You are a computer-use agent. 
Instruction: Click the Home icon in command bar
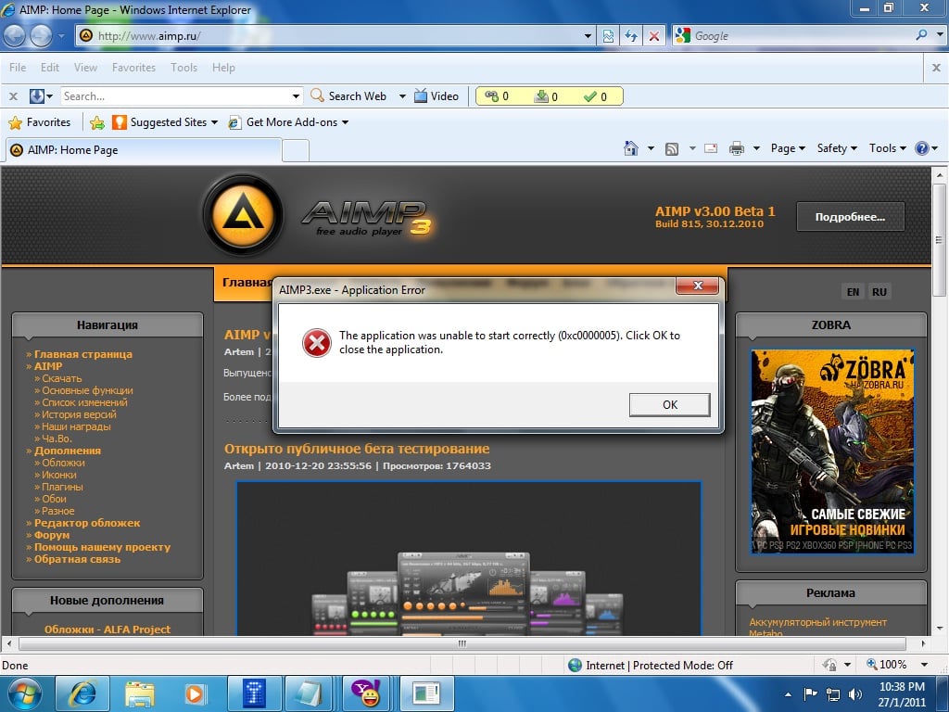pyautogui.click(x=630, y=148)
